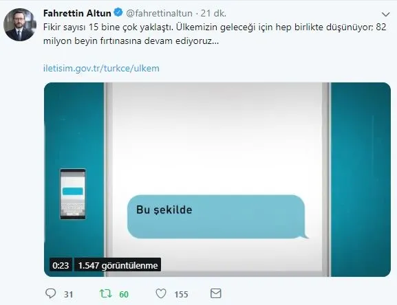Click the like count 155
Viewport: 397px width, 305px height.
point(181,295)
